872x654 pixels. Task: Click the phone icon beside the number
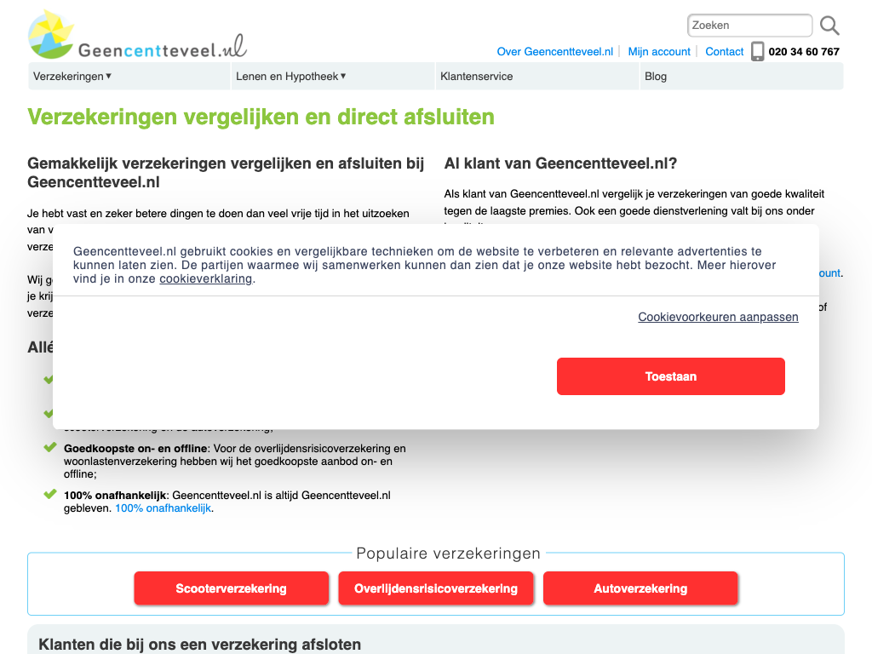pyautogui.click(x=757, y=51)
